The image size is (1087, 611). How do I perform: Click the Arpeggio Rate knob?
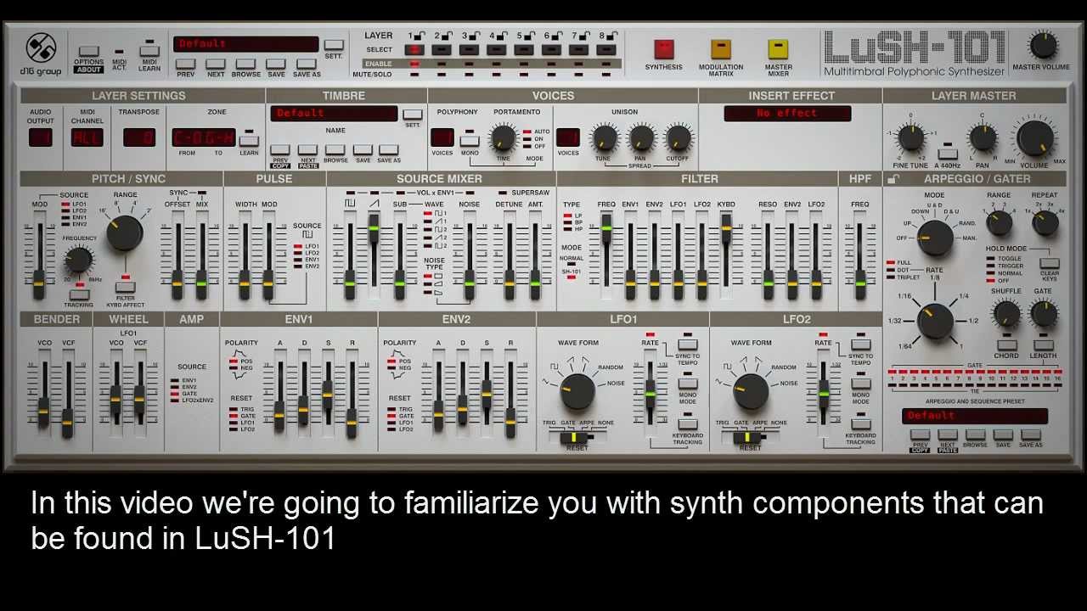[935, 322]
